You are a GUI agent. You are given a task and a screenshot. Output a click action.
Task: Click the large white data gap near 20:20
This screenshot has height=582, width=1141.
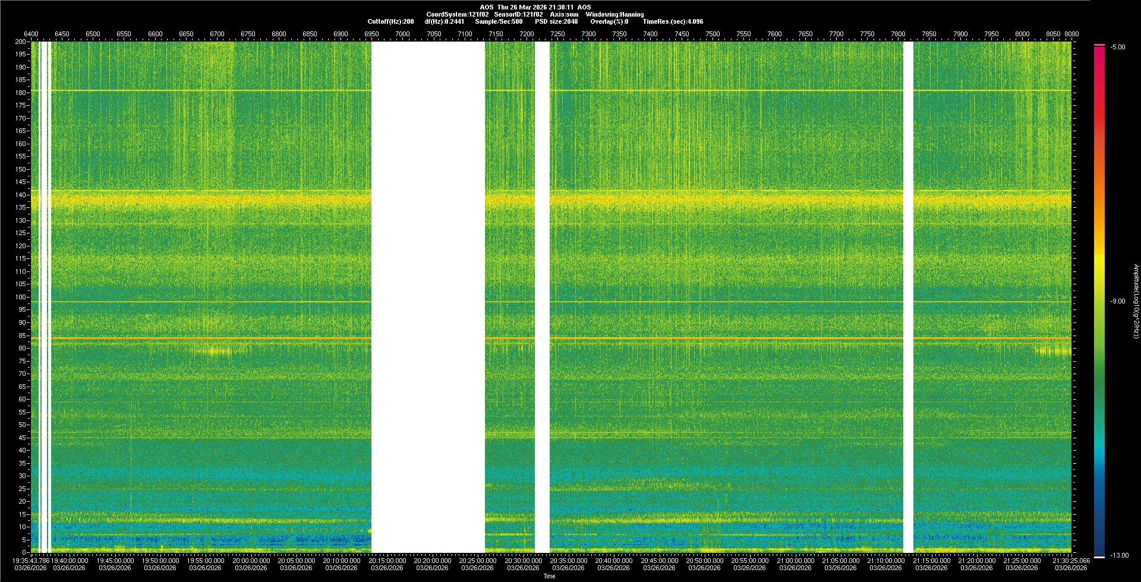428,297
